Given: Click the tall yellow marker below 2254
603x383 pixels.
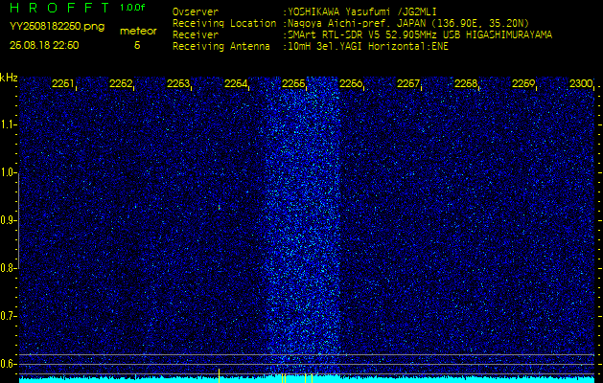Looking at the screenshot, I should pos(219,375).
